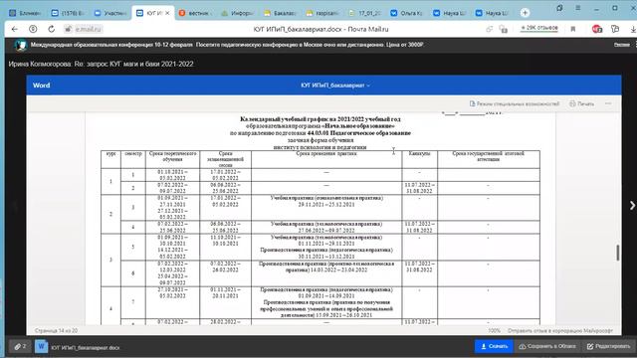Click the 'Календарный учебный график' heading

320,119
